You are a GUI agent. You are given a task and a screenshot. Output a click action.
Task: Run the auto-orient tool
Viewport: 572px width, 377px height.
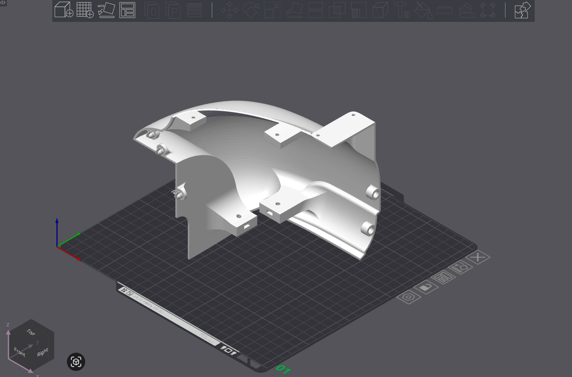[x=106, y=10]
